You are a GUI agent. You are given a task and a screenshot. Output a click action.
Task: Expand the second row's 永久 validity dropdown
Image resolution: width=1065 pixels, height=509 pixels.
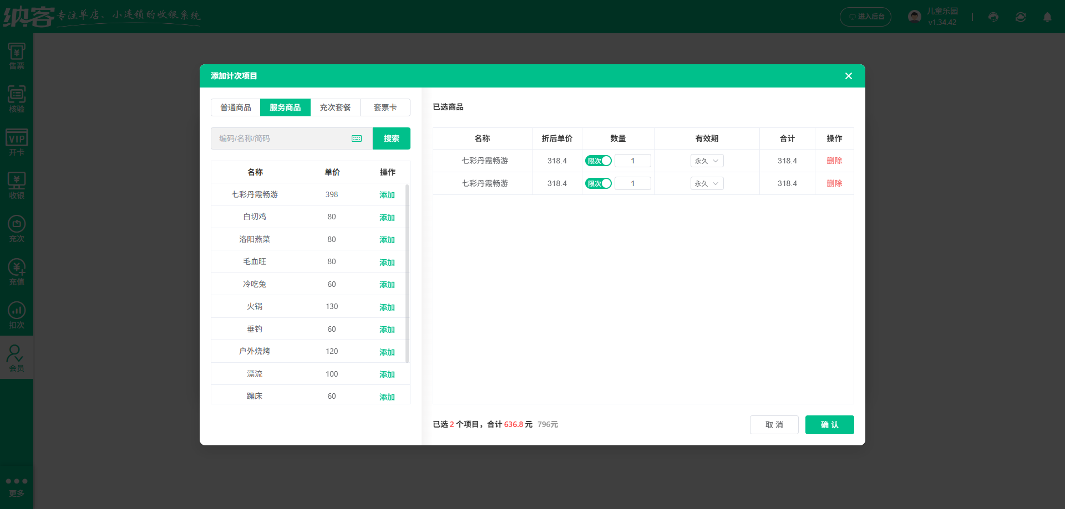pos(707,183)
